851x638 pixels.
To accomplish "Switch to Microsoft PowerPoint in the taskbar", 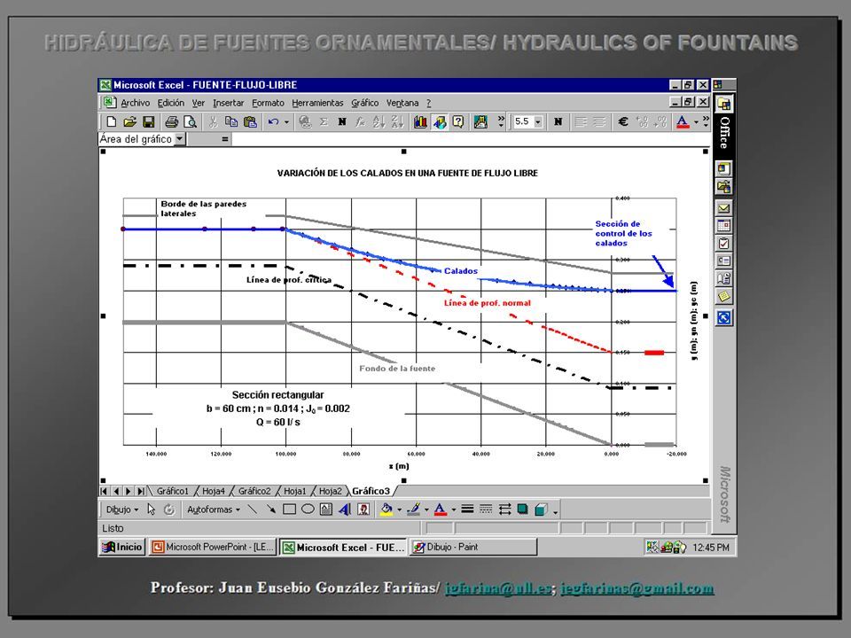I will (213, 547).
